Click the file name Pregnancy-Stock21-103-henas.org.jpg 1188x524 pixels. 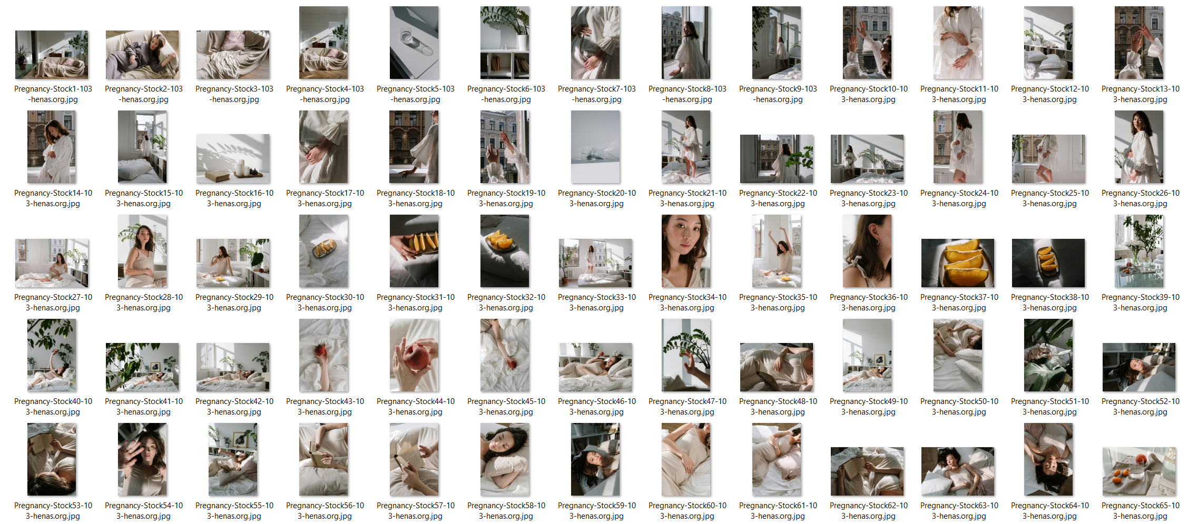(688, 198)
